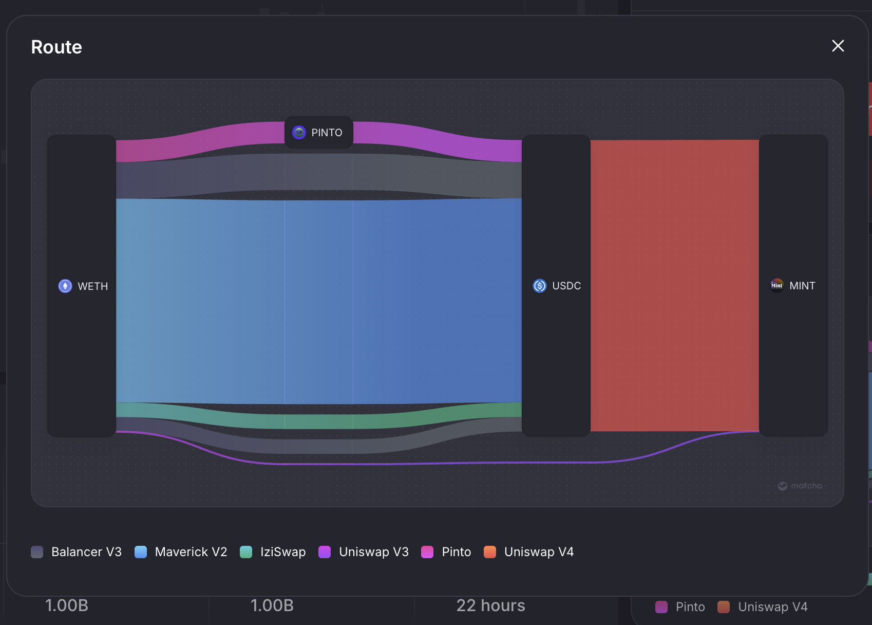Click the Uniswap V4 swatch in the background panel
The width and height of the screenshot is (872, 625).
click(724, 607)
